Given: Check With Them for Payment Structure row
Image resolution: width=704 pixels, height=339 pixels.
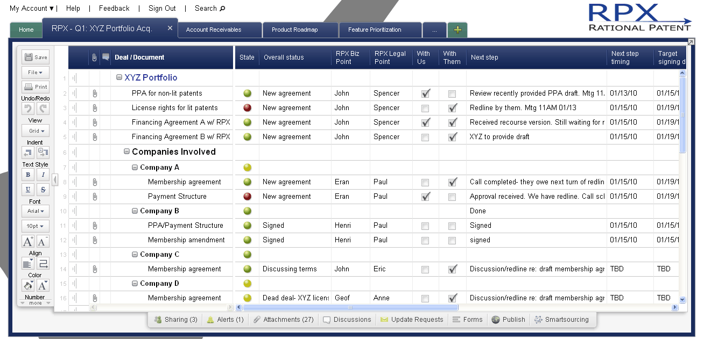Looking at the screenshot, I should point(452,197).
